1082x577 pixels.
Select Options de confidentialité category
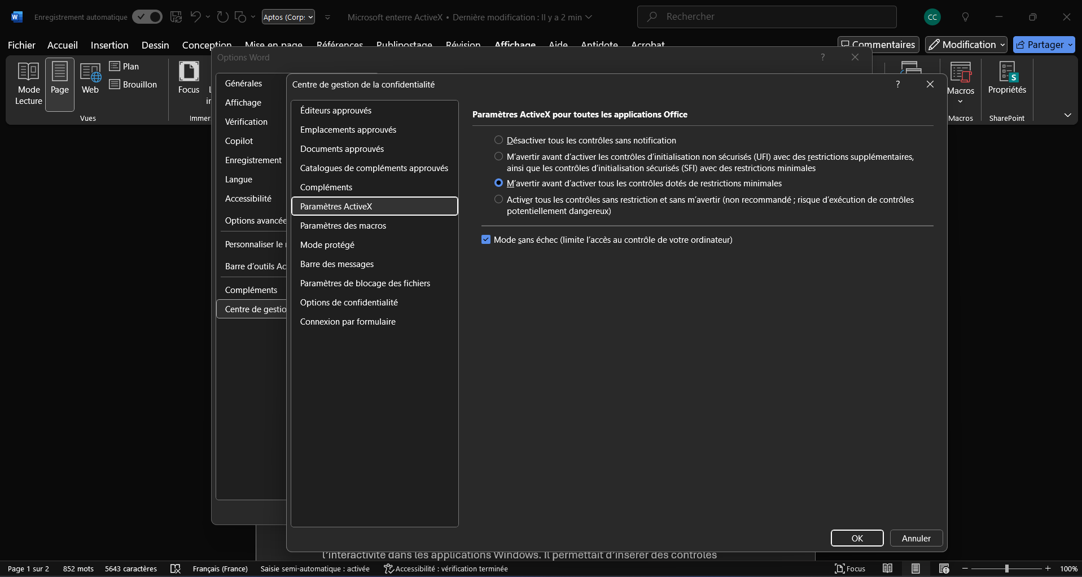tap(375, 303)
